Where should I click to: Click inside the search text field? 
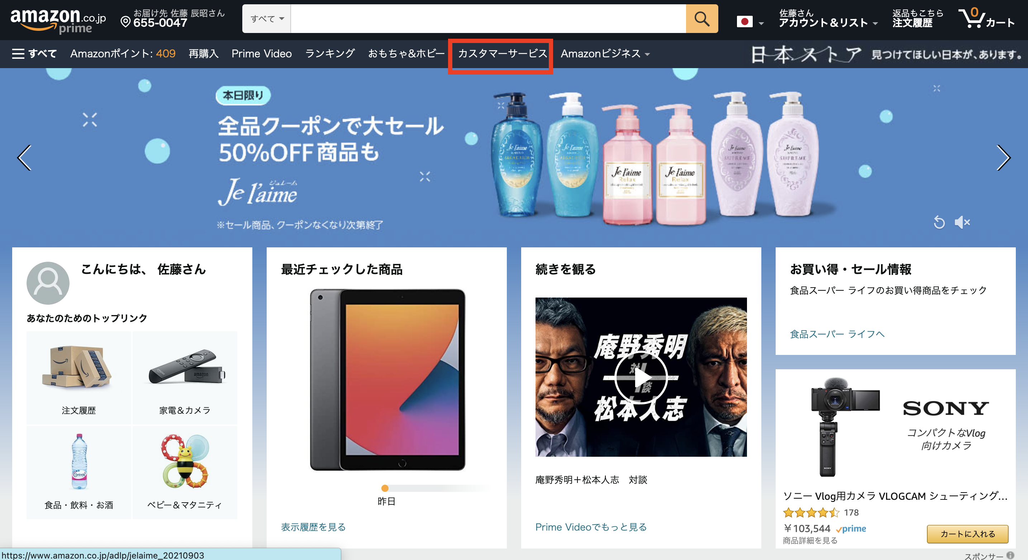pyautogui.click(x=488, y=19)
